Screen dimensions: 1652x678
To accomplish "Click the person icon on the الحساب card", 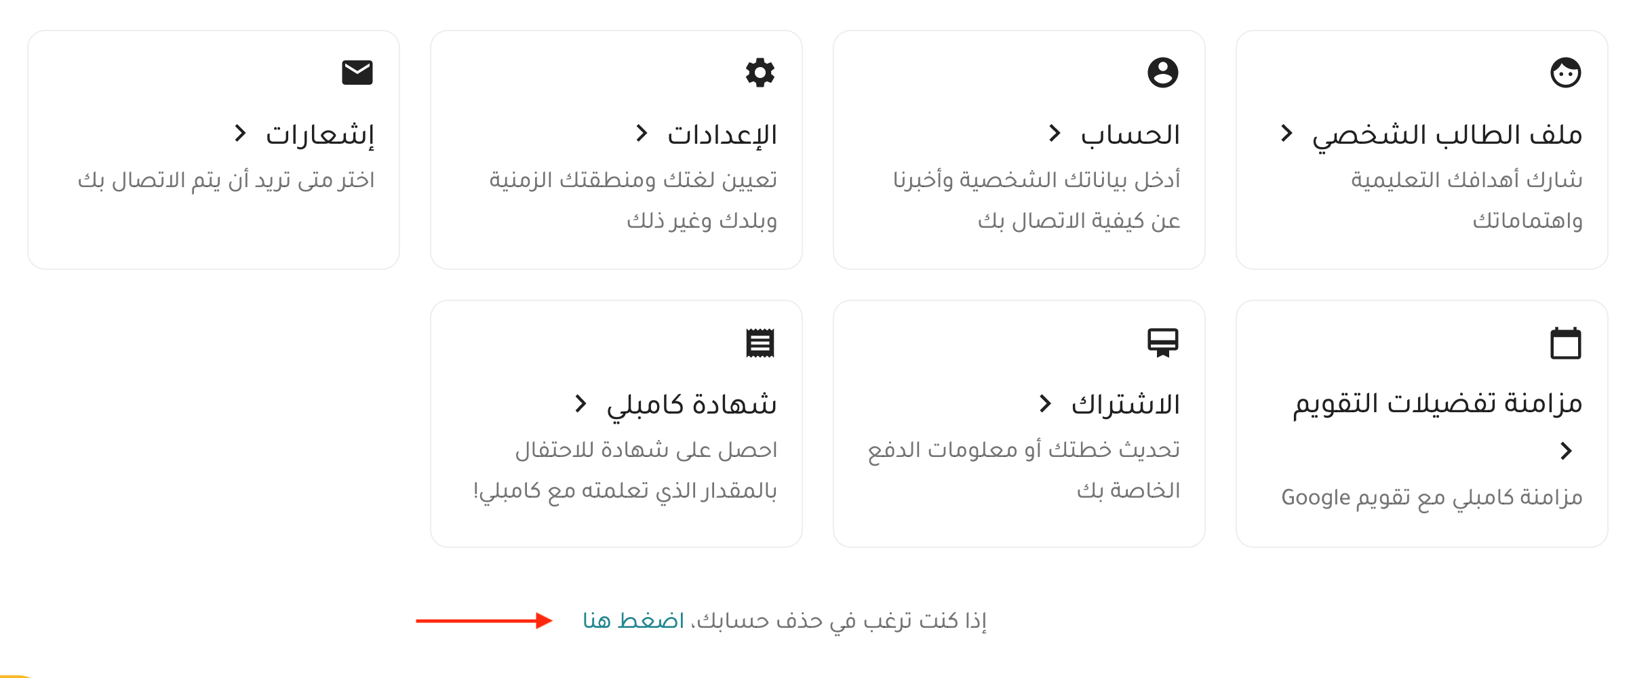I will click(x=1163, y=73).
